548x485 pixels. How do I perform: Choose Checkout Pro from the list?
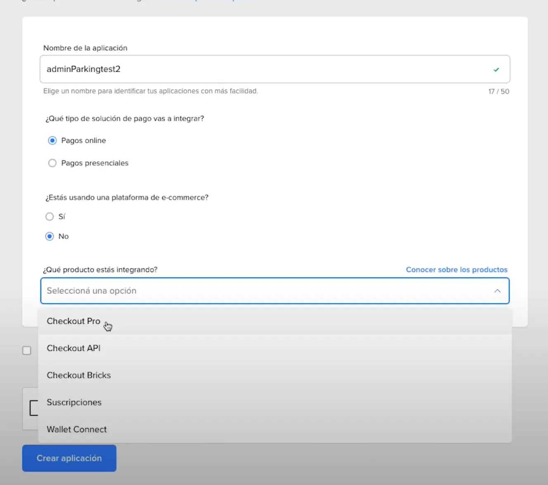(x=74, y=321)
